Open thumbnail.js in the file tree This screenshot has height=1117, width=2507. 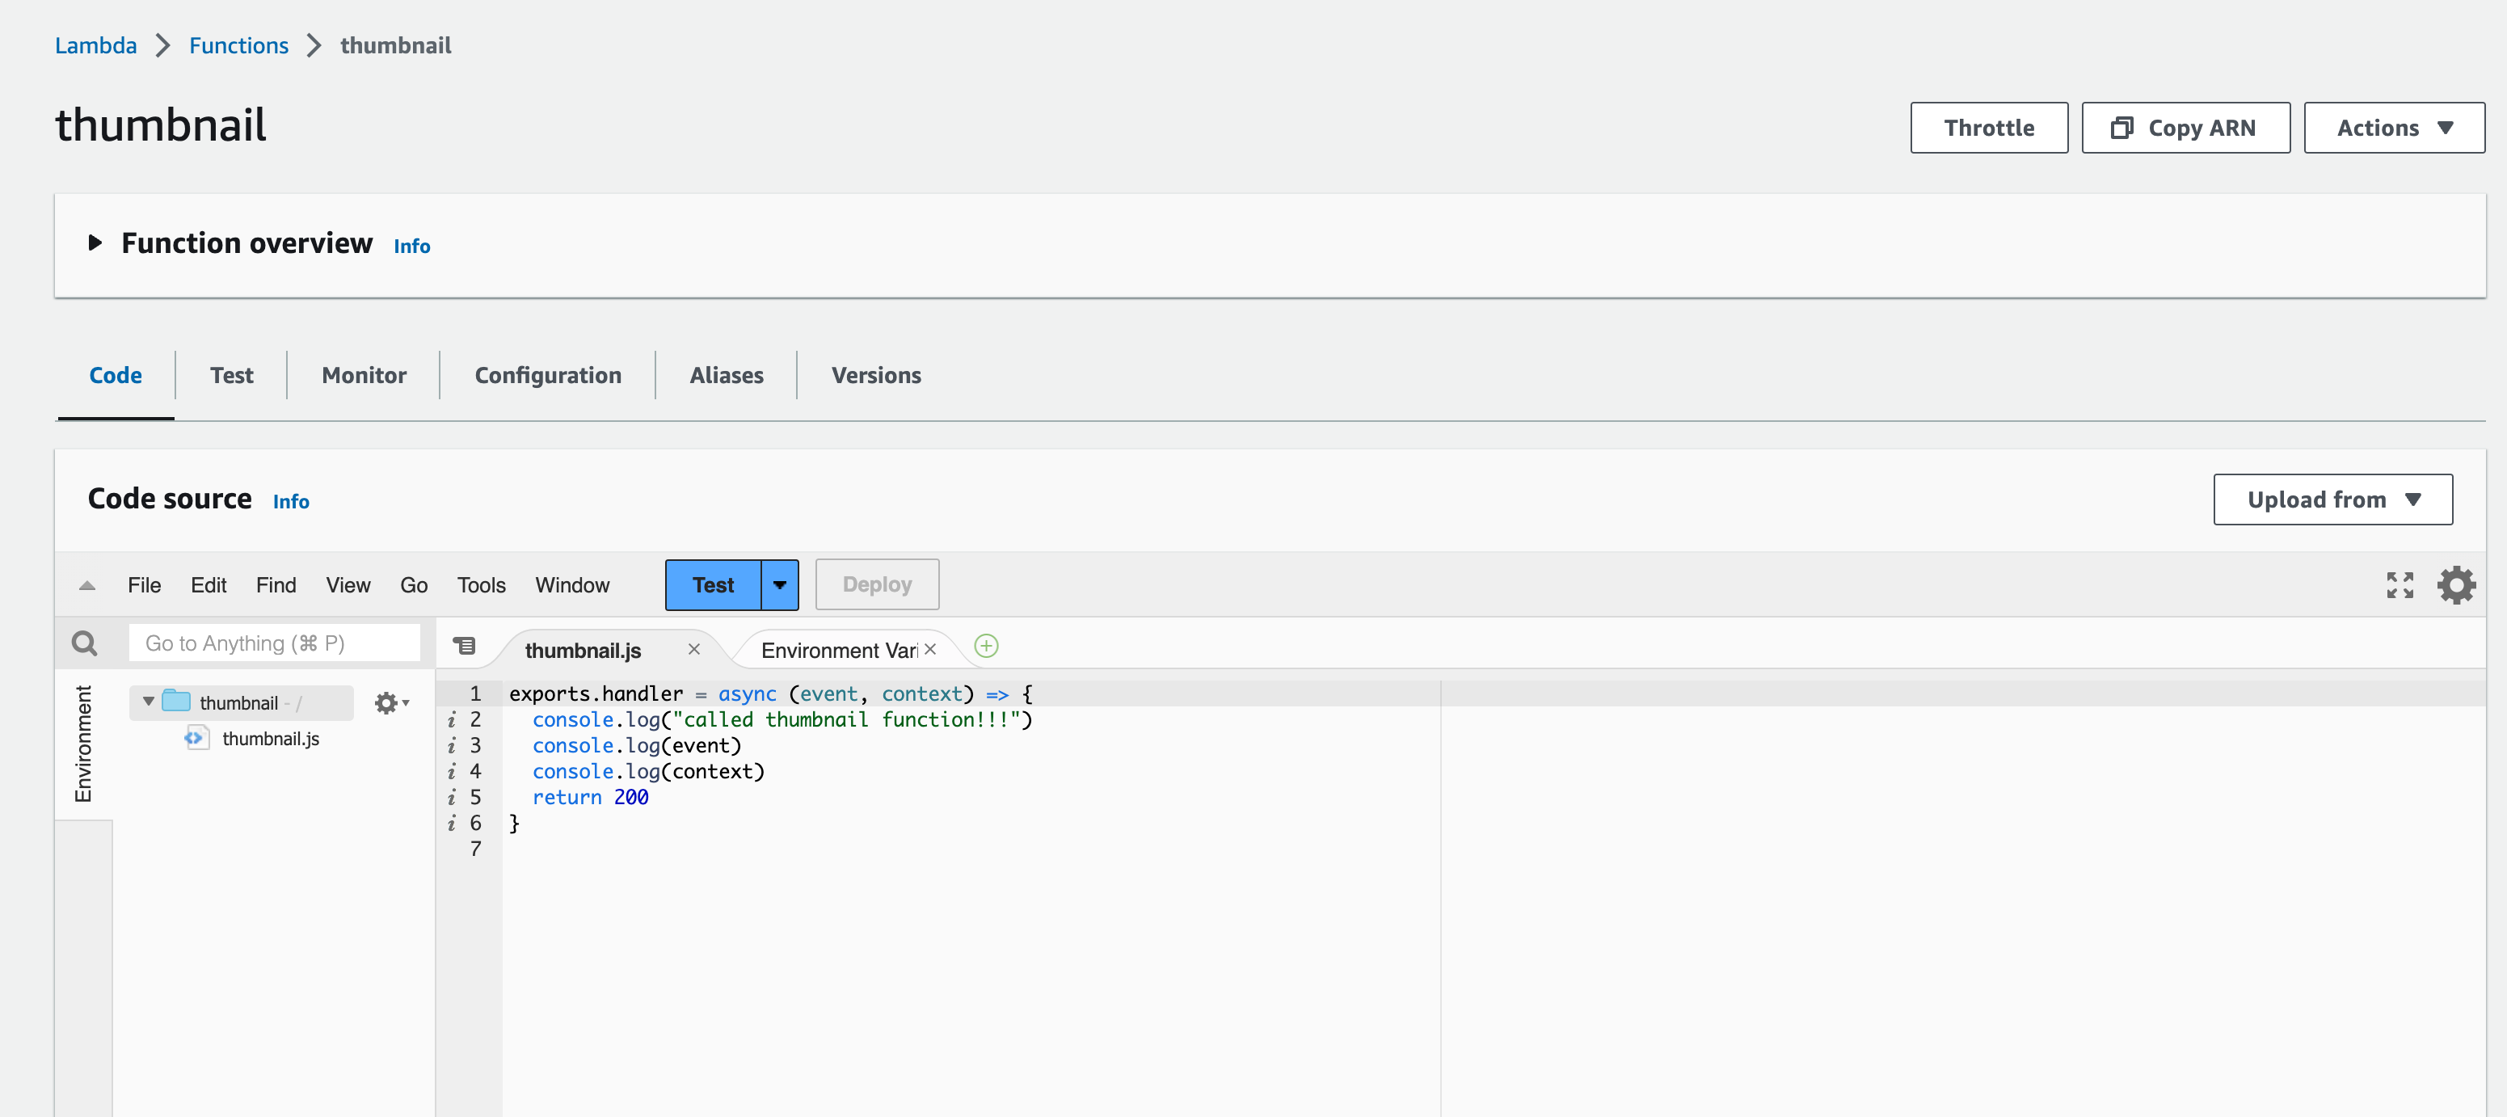click(x=271, y=739)
